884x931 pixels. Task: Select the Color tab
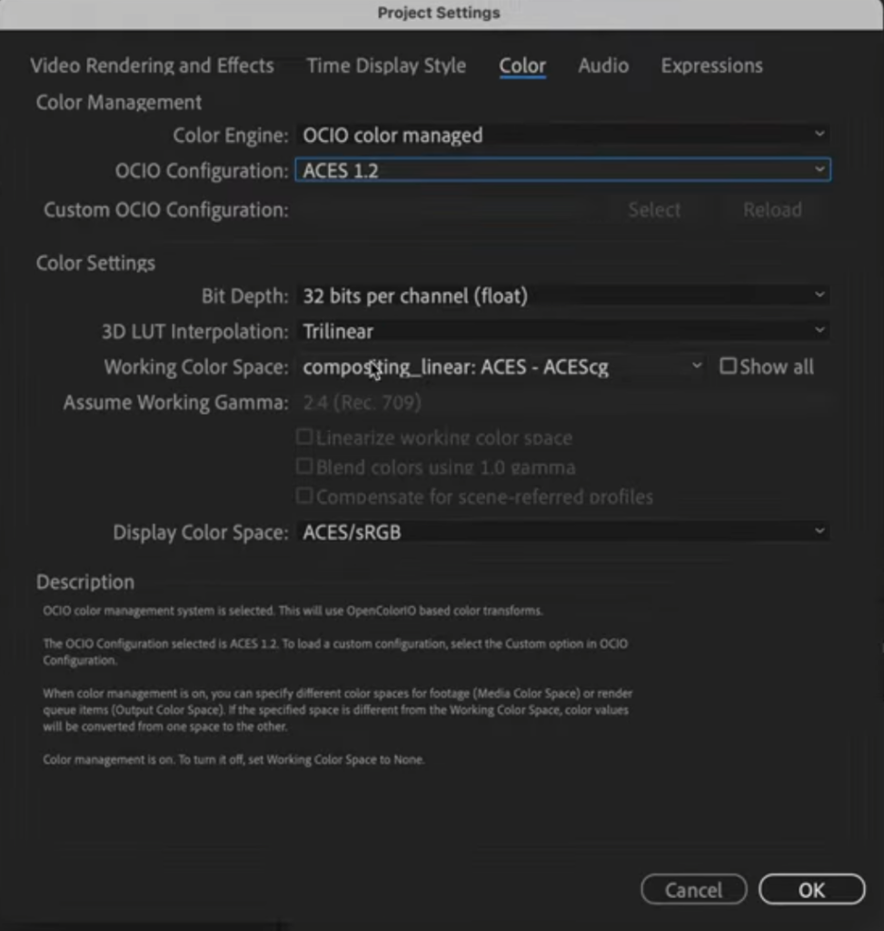click(522, 65)
